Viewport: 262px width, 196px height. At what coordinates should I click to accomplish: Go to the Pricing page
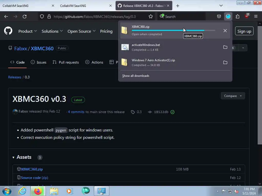106,31
